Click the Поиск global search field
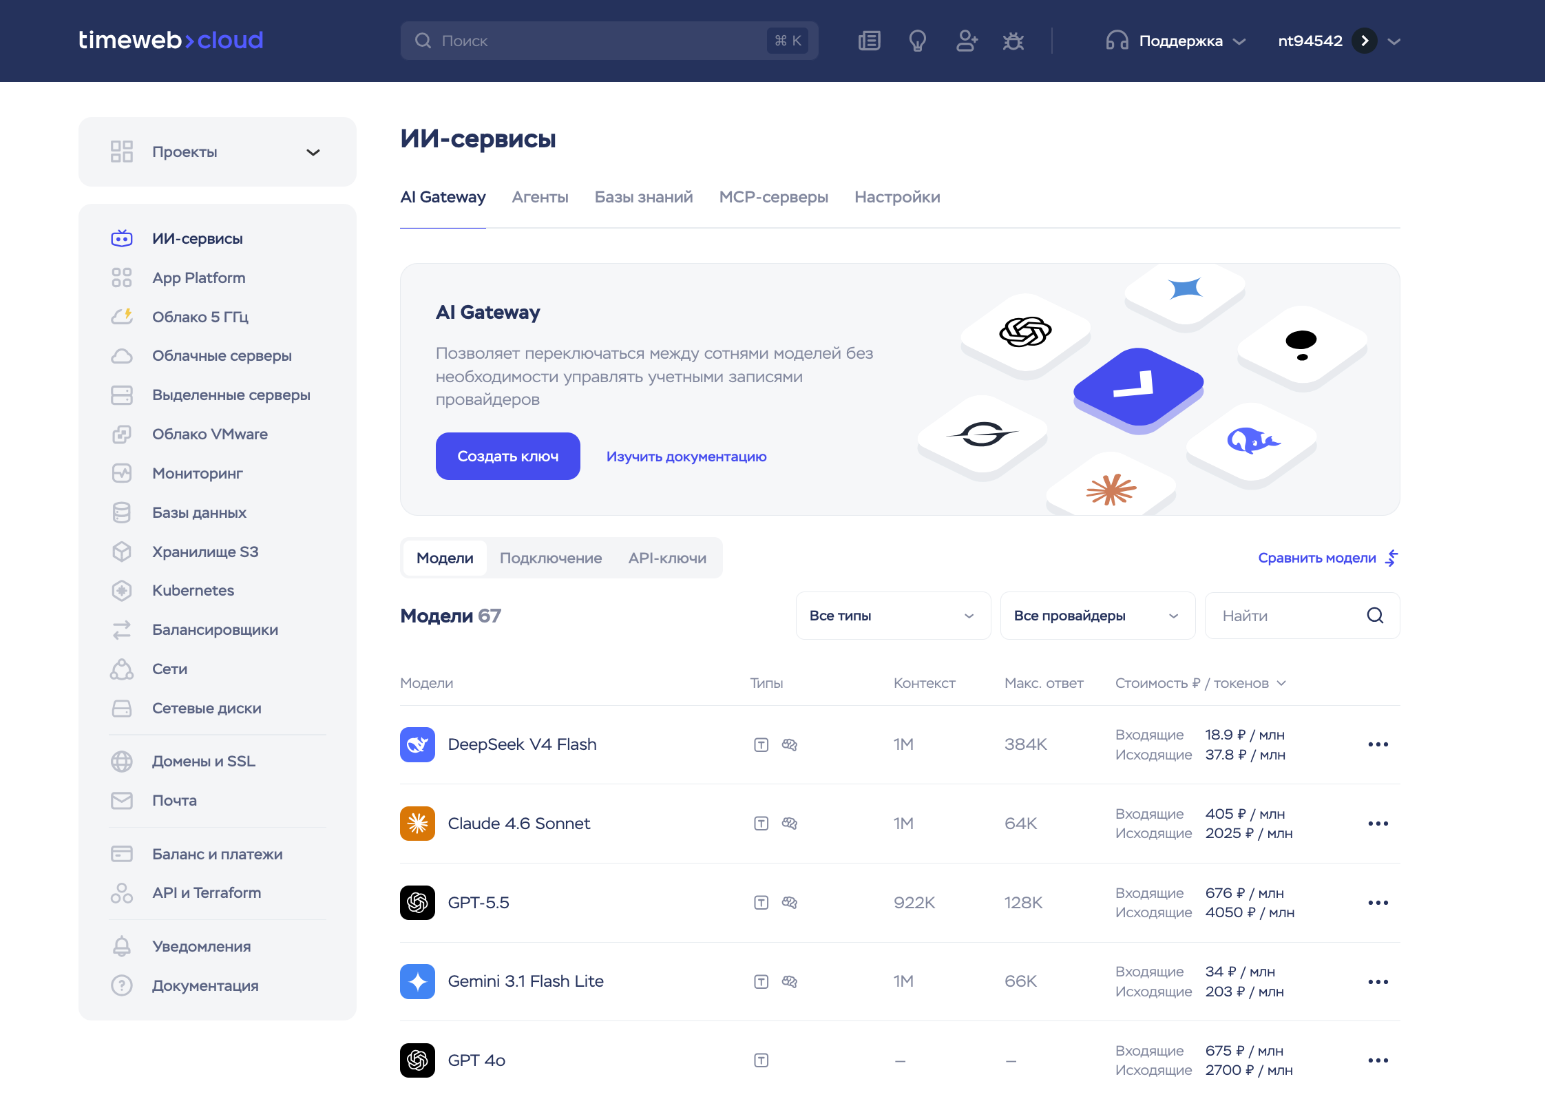Screen dimensions: 1545x1099 [609, 41]
